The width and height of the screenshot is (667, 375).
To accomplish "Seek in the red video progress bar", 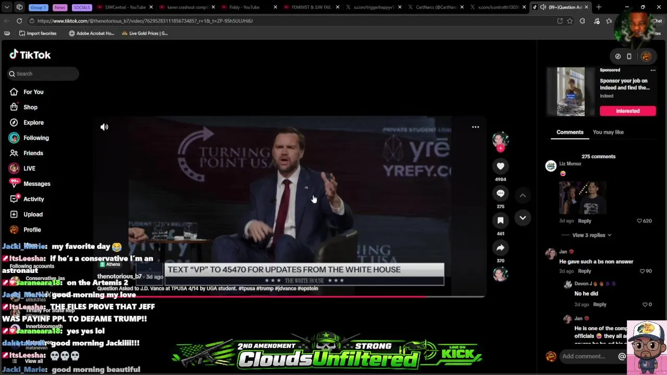I will [289, 296].
